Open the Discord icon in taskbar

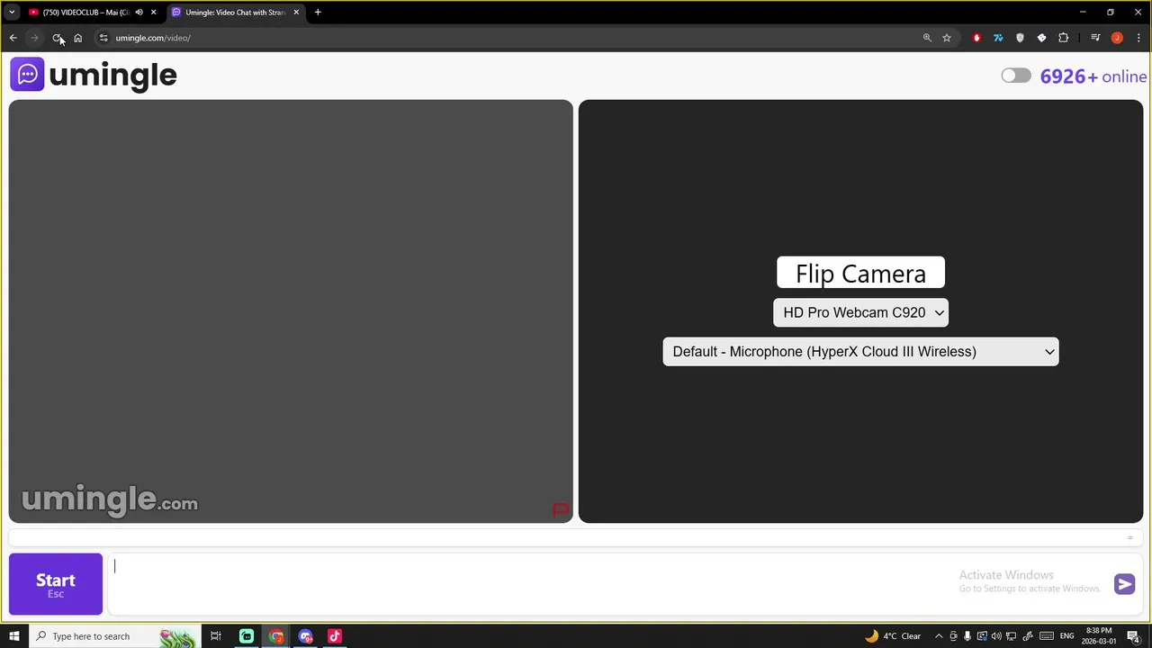click(305, 636)
